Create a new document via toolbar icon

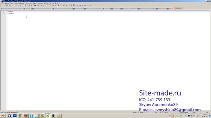tap(2, 5)
